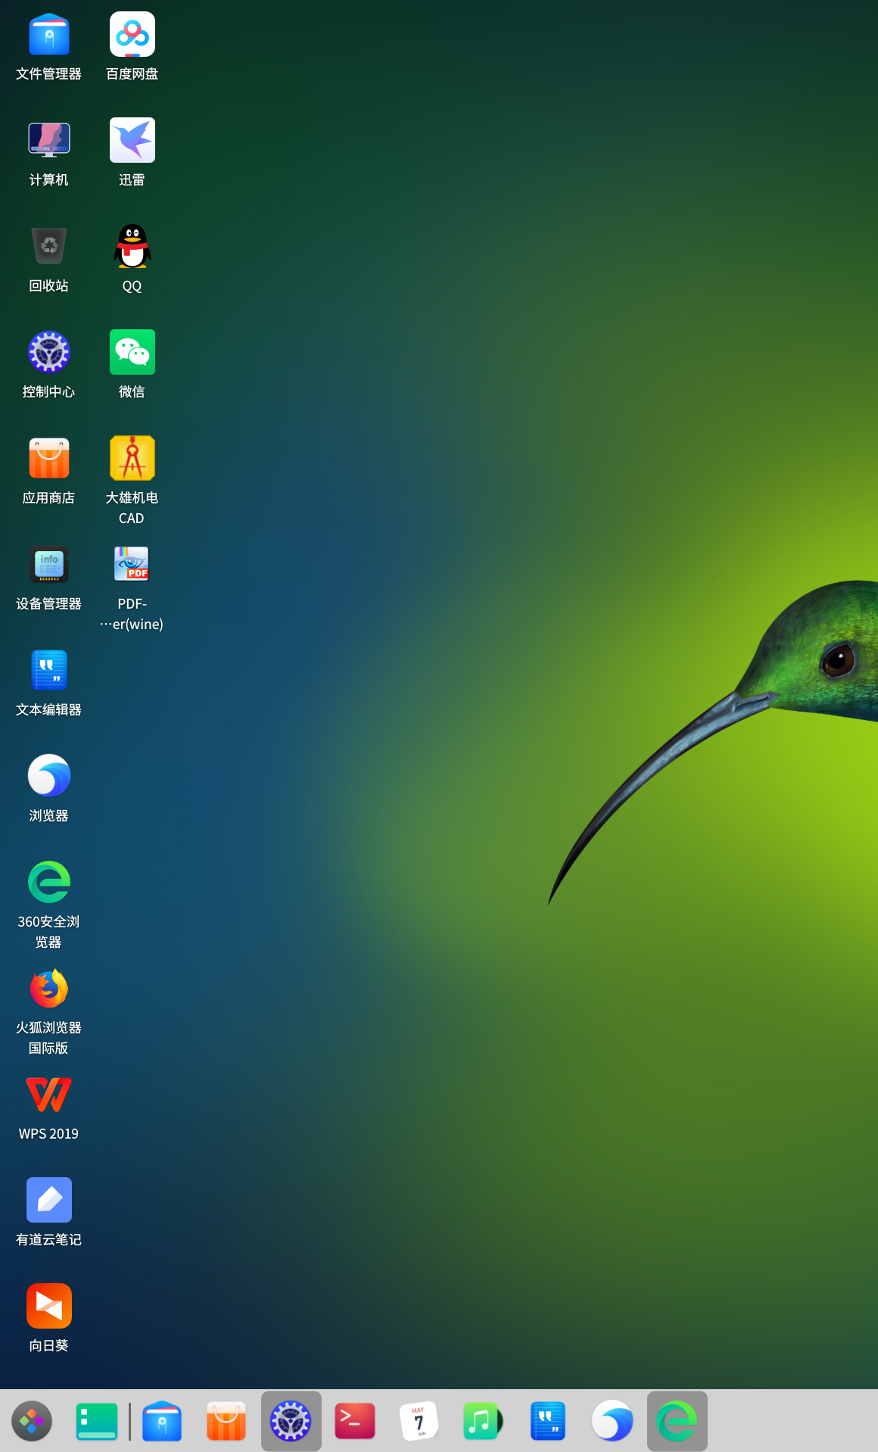This screenshot has height=1452, width=878.
Task: Select the 迅雷 desktop icon
Action: 132,140
